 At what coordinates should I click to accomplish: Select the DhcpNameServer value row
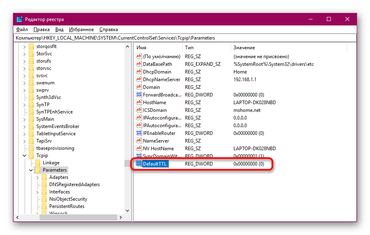point(162,80)
